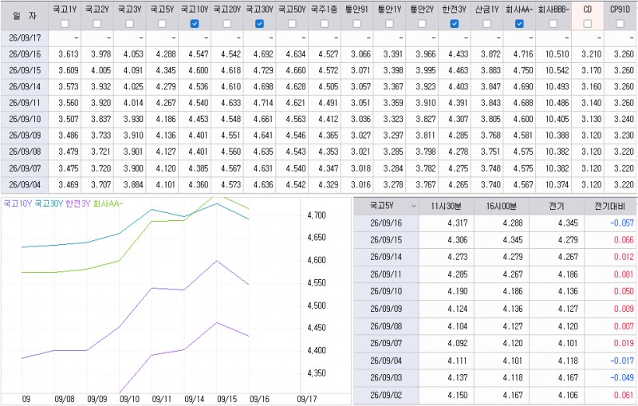
Task: Enable the 통안1Y series checkbox
Action: pyautogui.click(x=389, y=24)
